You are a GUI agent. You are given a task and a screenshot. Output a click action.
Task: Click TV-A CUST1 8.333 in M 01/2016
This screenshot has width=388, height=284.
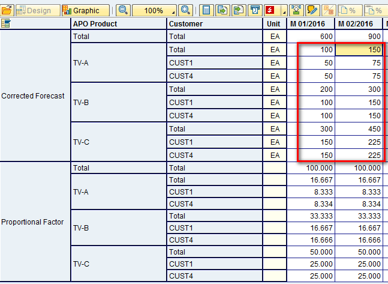tap(311, 192)
